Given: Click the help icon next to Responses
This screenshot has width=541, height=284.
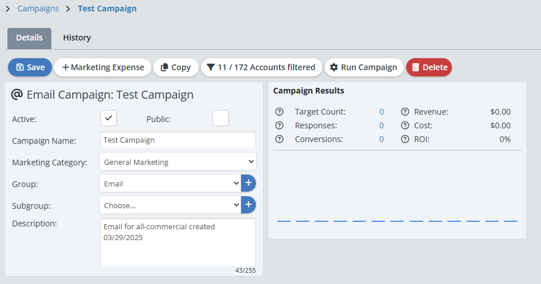Looking at the screenshot, I should coord(279,125).
